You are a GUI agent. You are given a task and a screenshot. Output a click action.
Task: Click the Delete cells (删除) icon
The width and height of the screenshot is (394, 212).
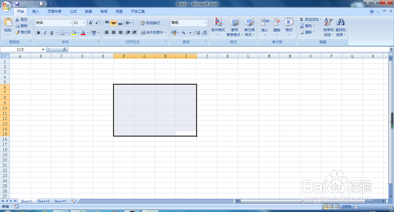coord(277,22)
